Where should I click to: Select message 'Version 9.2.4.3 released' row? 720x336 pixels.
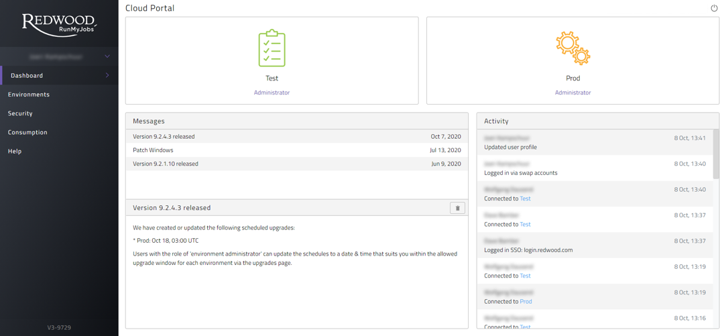coord(296,136)
